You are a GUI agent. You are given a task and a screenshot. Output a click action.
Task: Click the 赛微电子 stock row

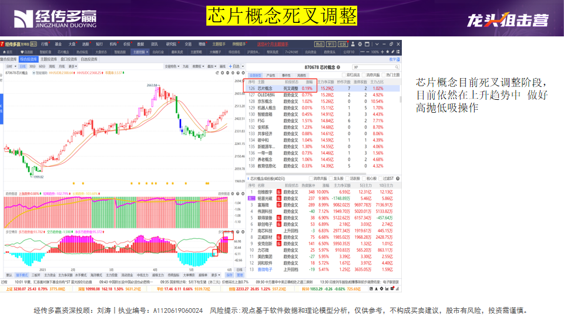click(323, 269)
